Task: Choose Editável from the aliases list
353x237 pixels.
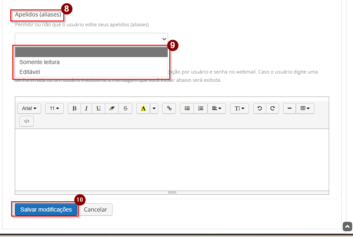Action: [30, 72]
